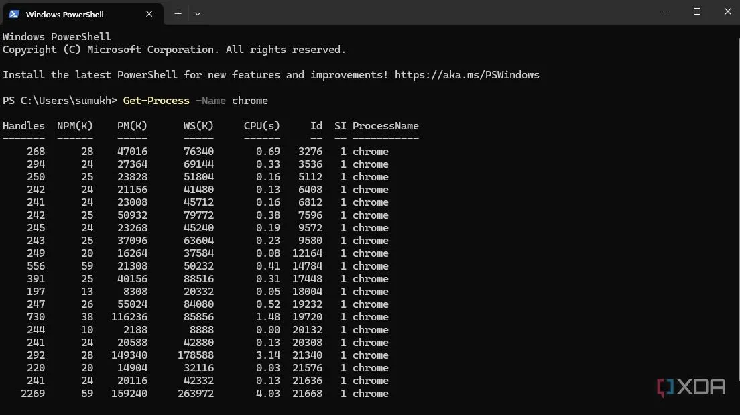Image resolution: width=740 pixels, height=415 pixels.
Task: Click the PM value 47016
Action: [132, 152]
